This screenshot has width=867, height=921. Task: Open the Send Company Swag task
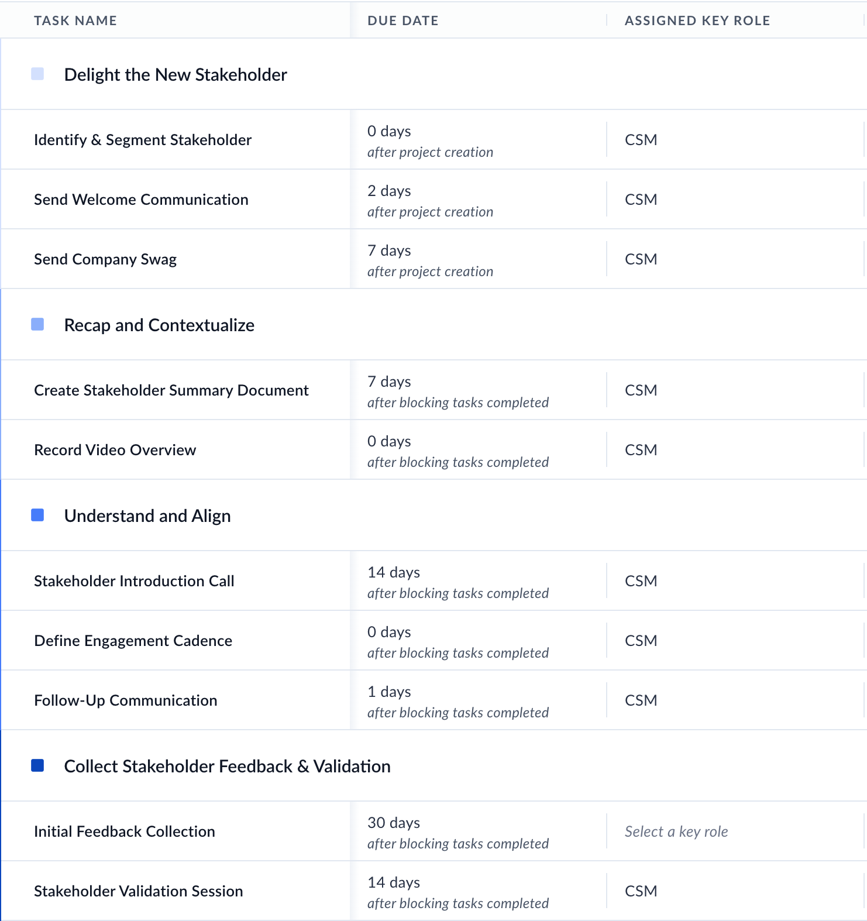click(x=105, y=259)
